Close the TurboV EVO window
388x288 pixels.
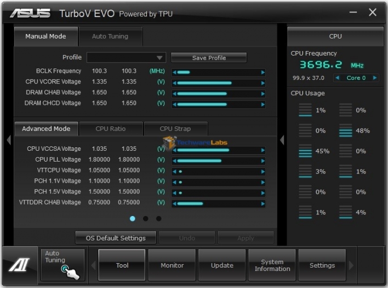pyautogui.click(x=373, y=12)
